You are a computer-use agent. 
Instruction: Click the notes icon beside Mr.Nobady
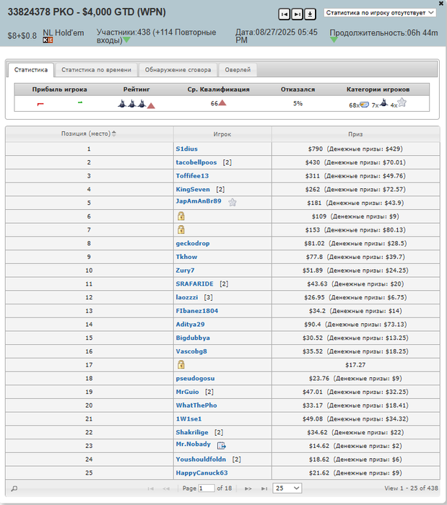(222, 445)
